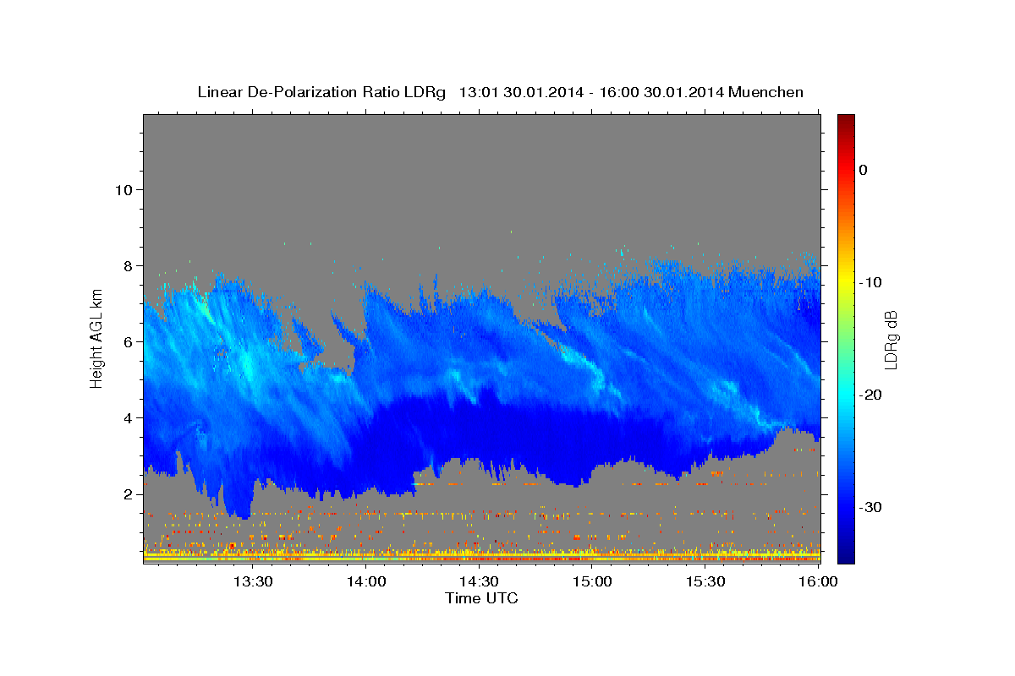Click the 15:30 time tick label
The height and width of the screenshot is (676, 1015).
705,581
